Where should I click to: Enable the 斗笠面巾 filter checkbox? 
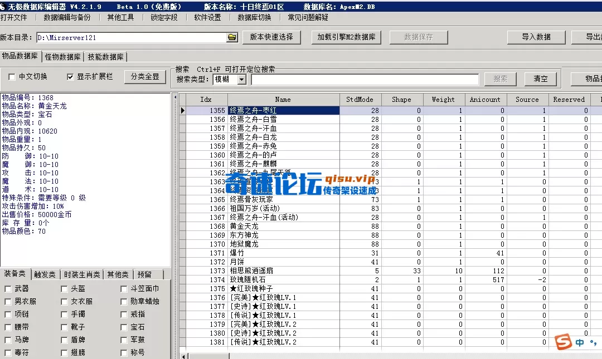[x=123, y=288]
